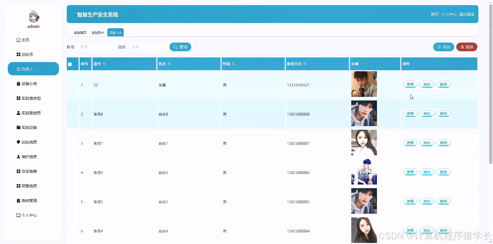Click 修改 button in 账号7 row
This screenshot has height=244, width=493.
tap(427, 143)
